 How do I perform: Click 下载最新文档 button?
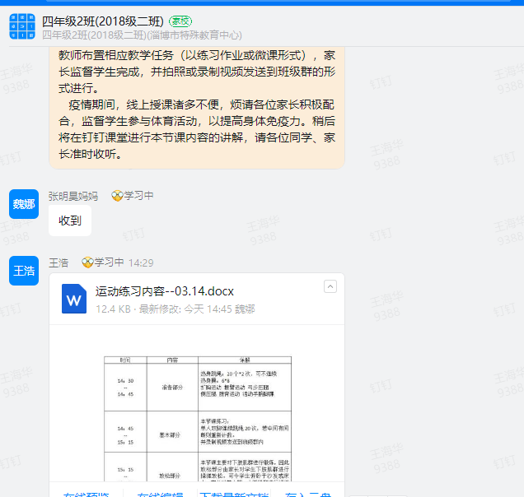pyautogui.click(x=234, y=494)
